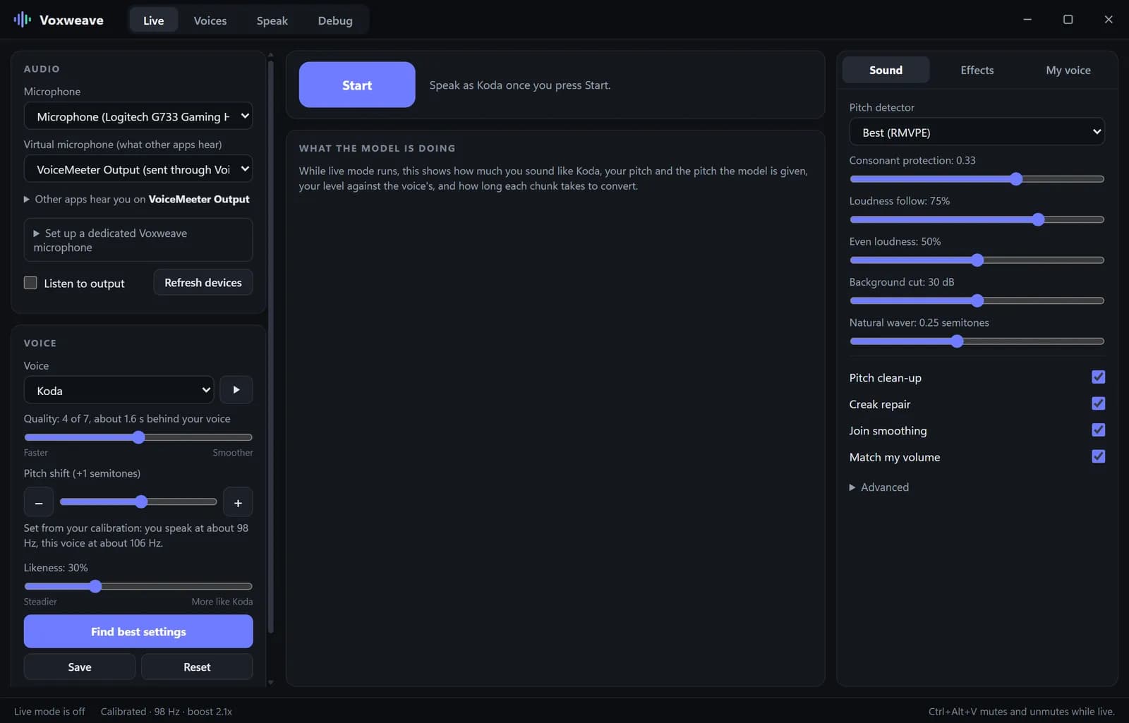Click Find best settings
The image size is (1129, 723).
tap(138, 631)
